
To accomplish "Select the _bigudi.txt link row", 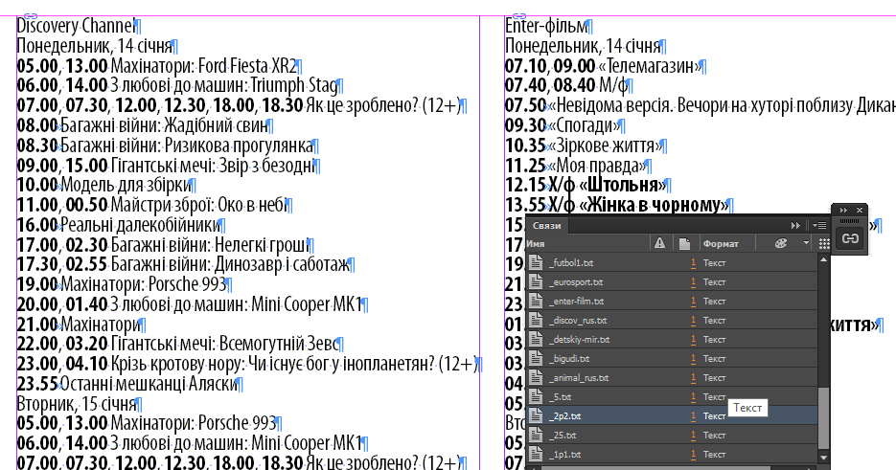I will (672, 359).
